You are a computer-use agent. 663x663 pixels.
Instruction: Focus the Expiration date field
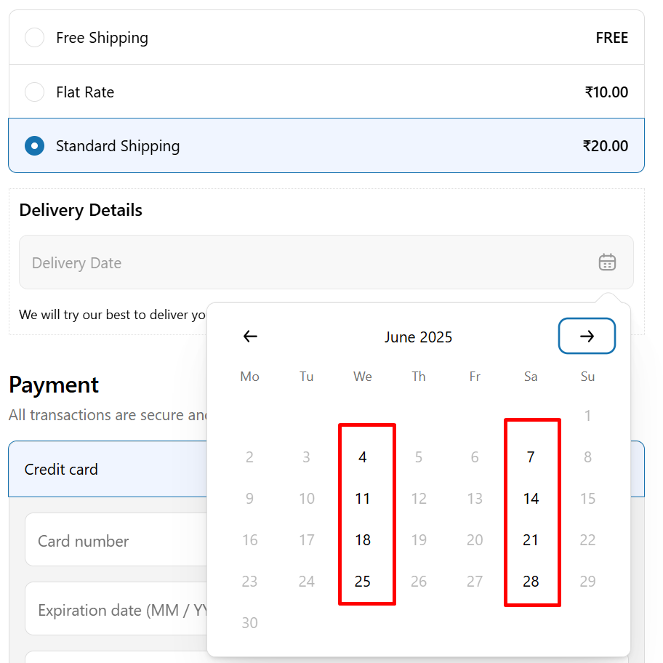point(116,608)
